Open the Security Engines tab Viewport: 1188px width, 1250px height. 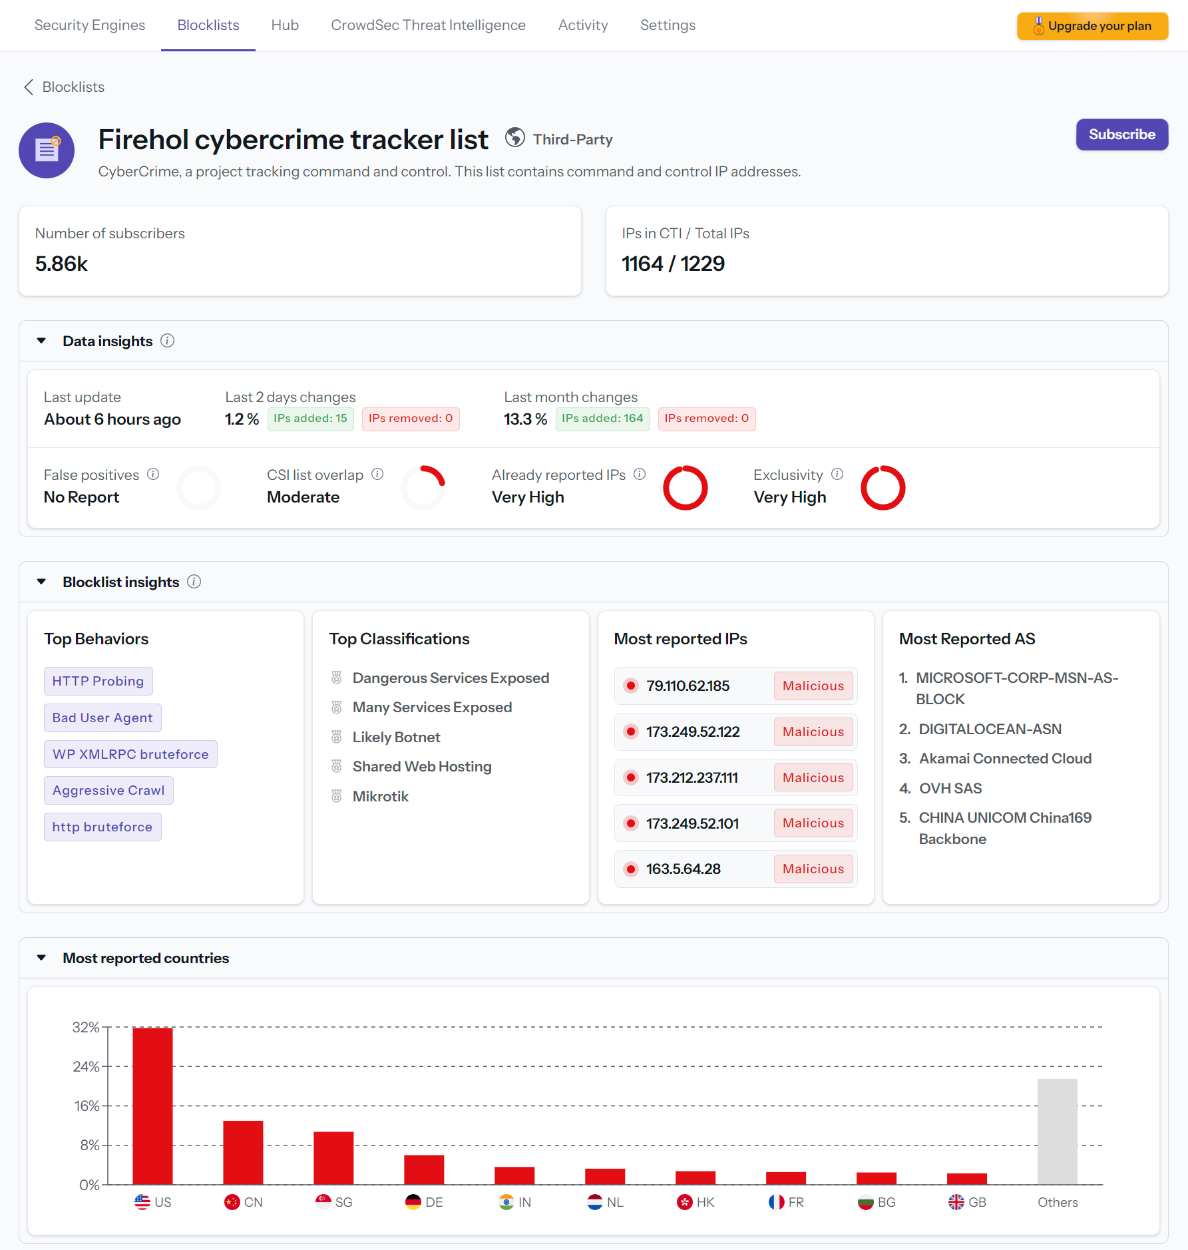click(90, 25)
